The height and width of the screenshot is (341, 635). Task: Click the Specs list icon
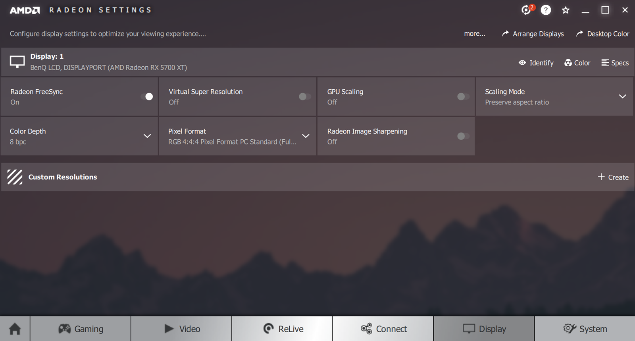point(605,63)
